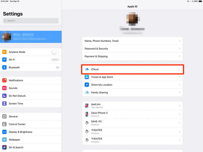This screenshot has height=152, width=203.
Task: Select General in sidebar
Action: click(x=31, y=117)
